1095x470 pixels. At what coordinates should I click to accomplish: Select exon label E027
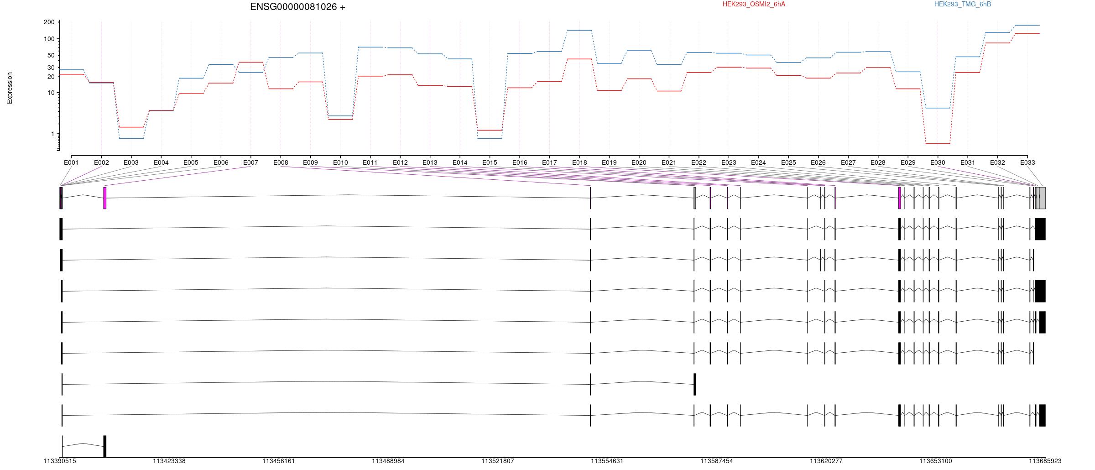tap(848, 162)
